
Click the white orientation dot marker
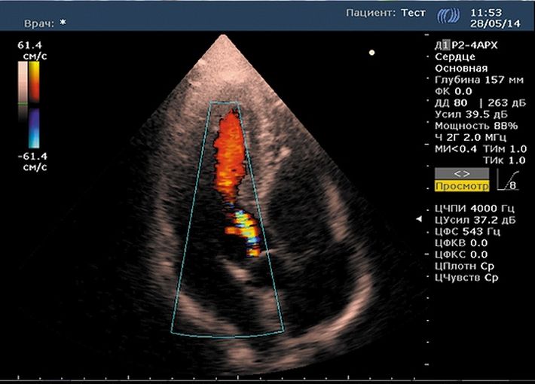(371, 53)
